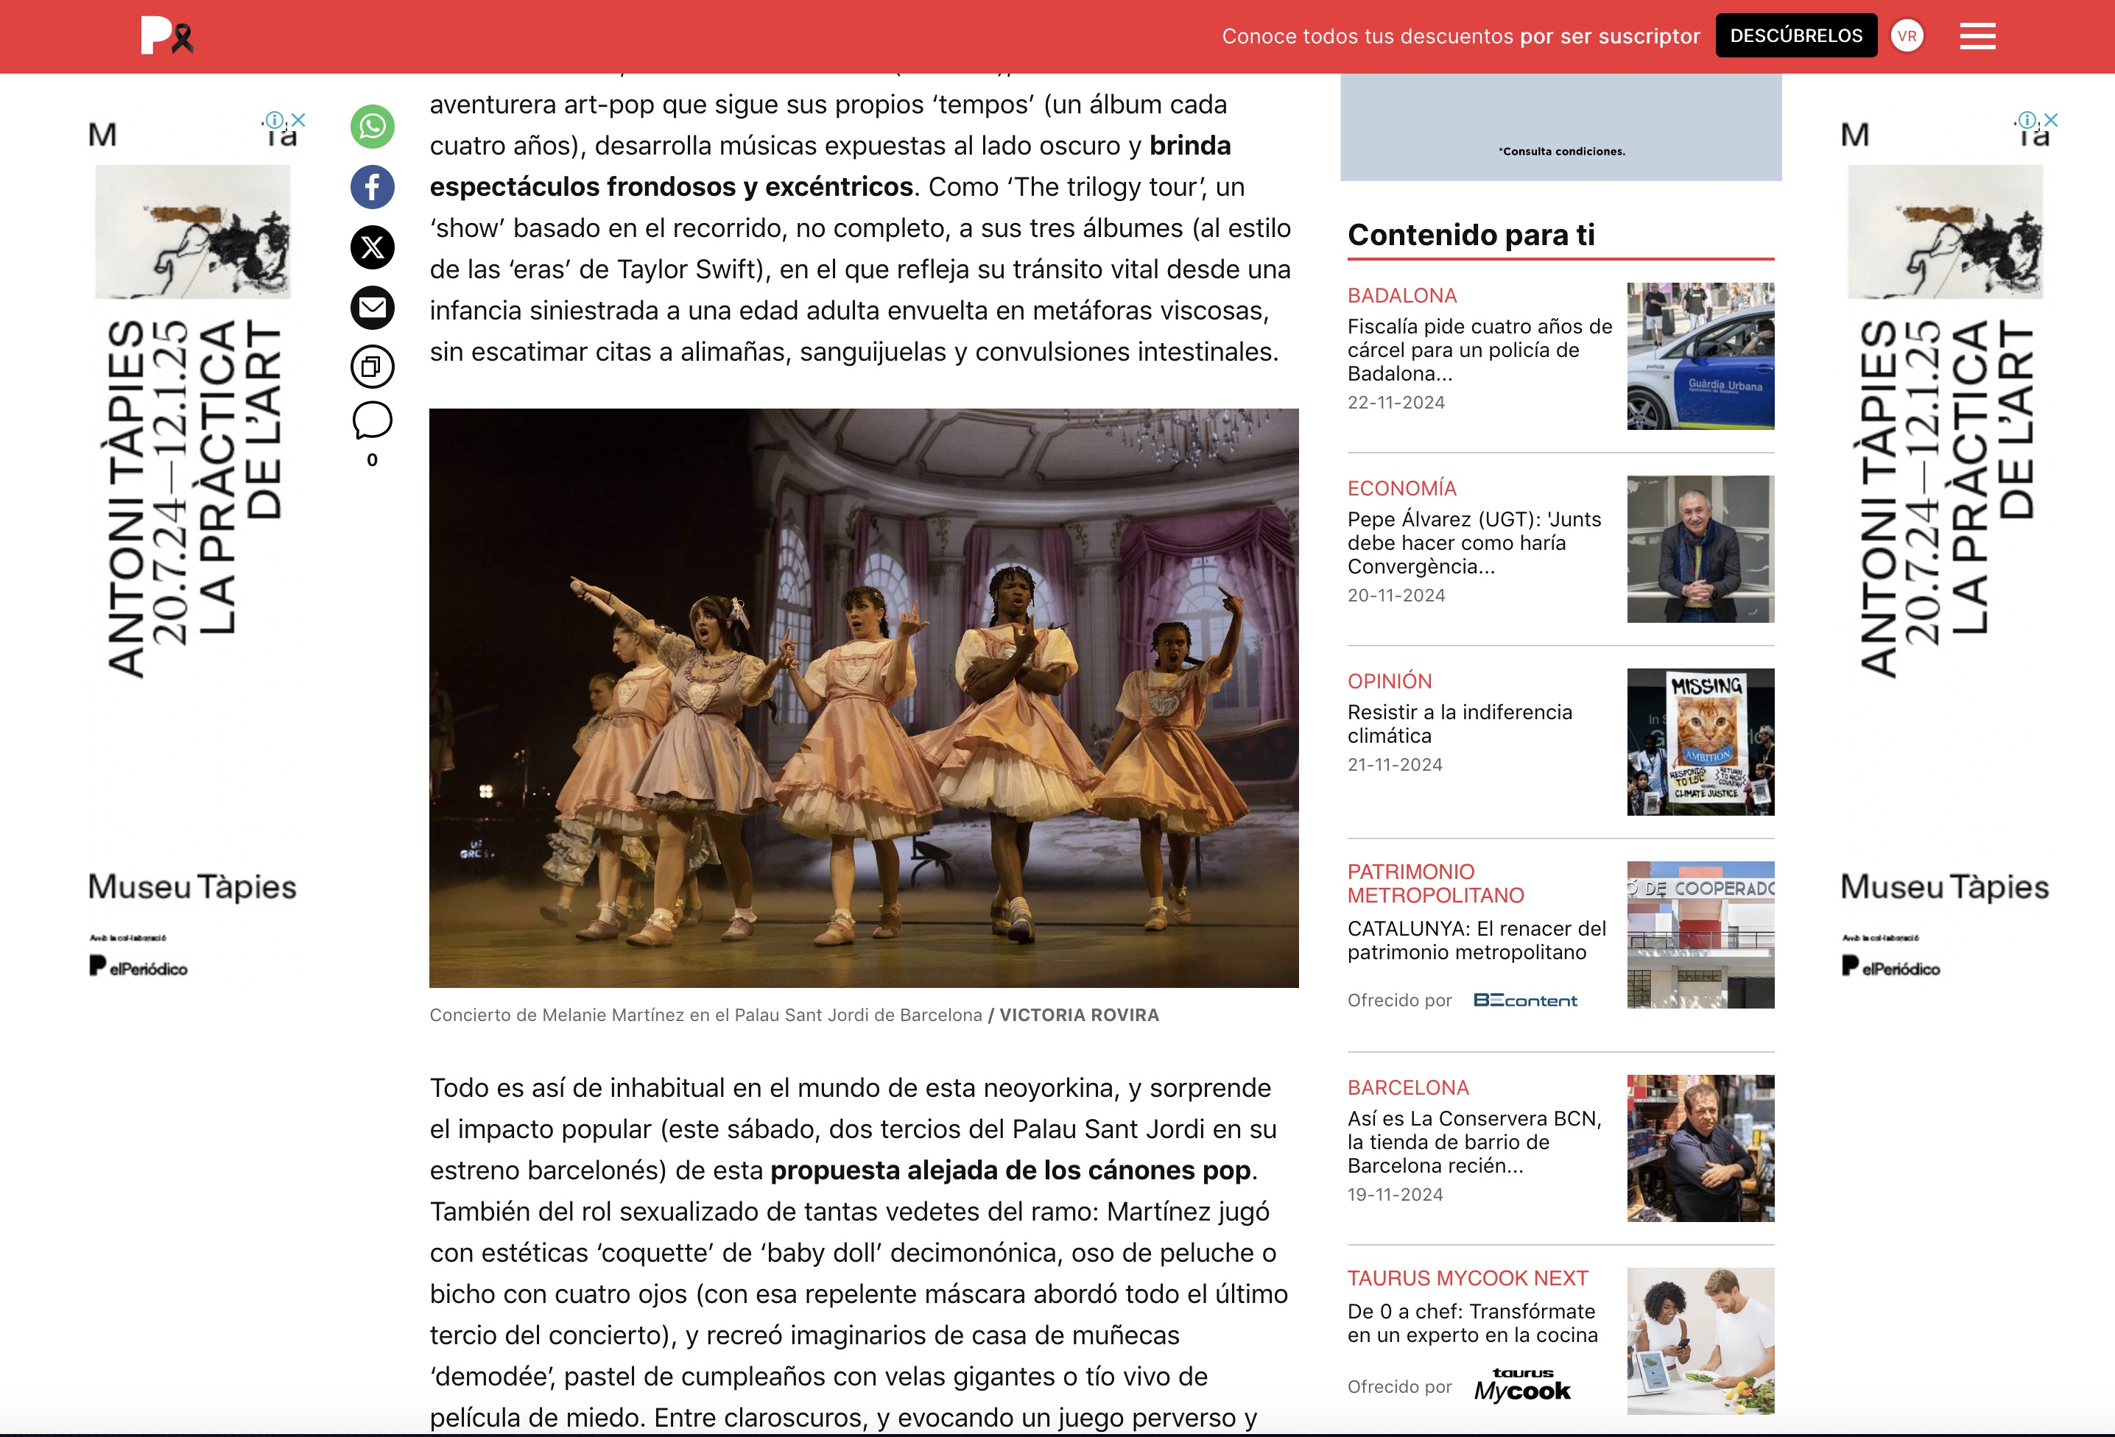Click comment count 0
The height and width of the screenshot is (1437, 2115).
(x=372, y=460)
